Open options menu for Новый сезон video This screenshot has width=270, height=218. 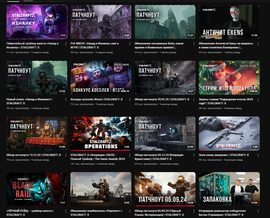pos(66,100)
